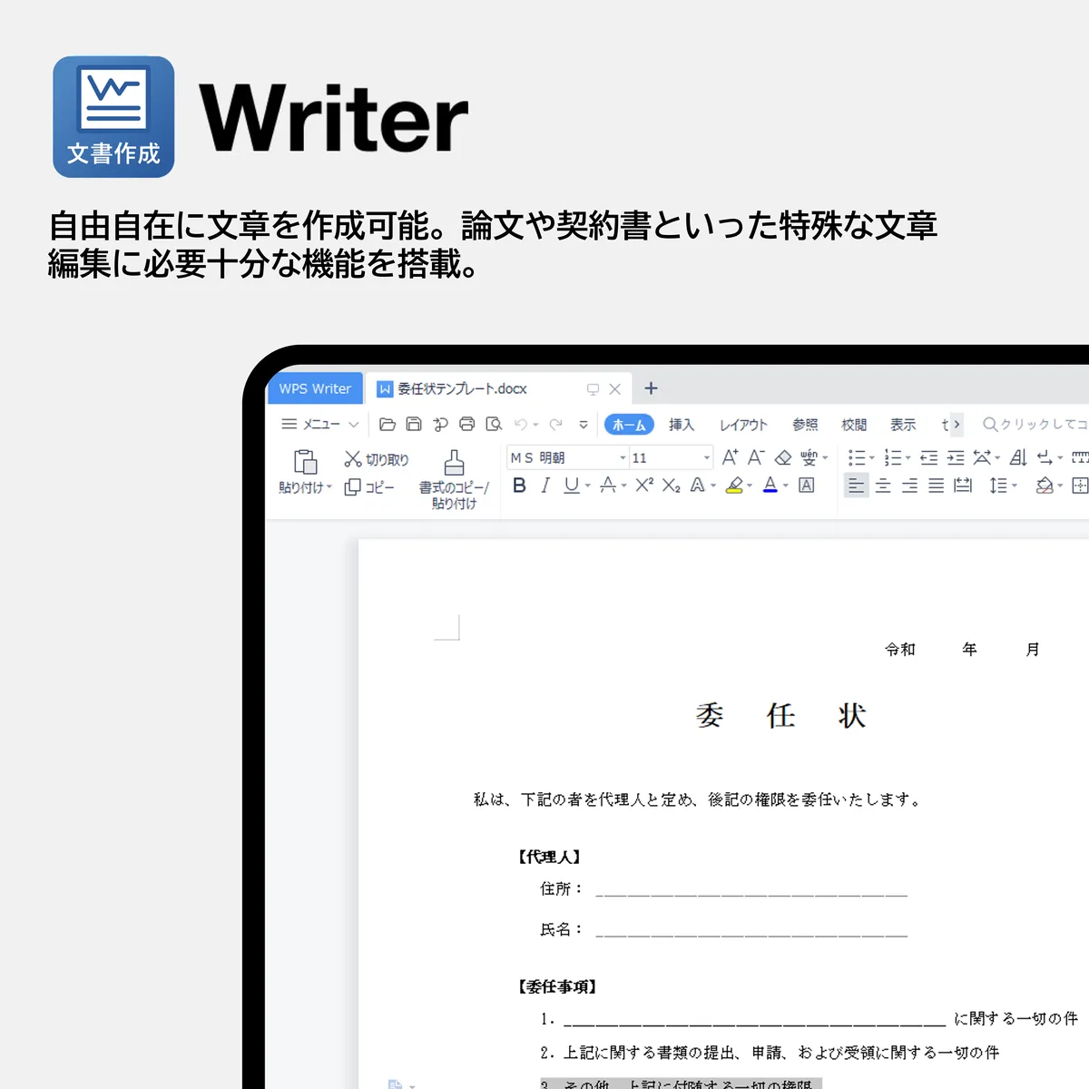
Task: Open the 表示 ribbon tab
Action: click(903, 425)
